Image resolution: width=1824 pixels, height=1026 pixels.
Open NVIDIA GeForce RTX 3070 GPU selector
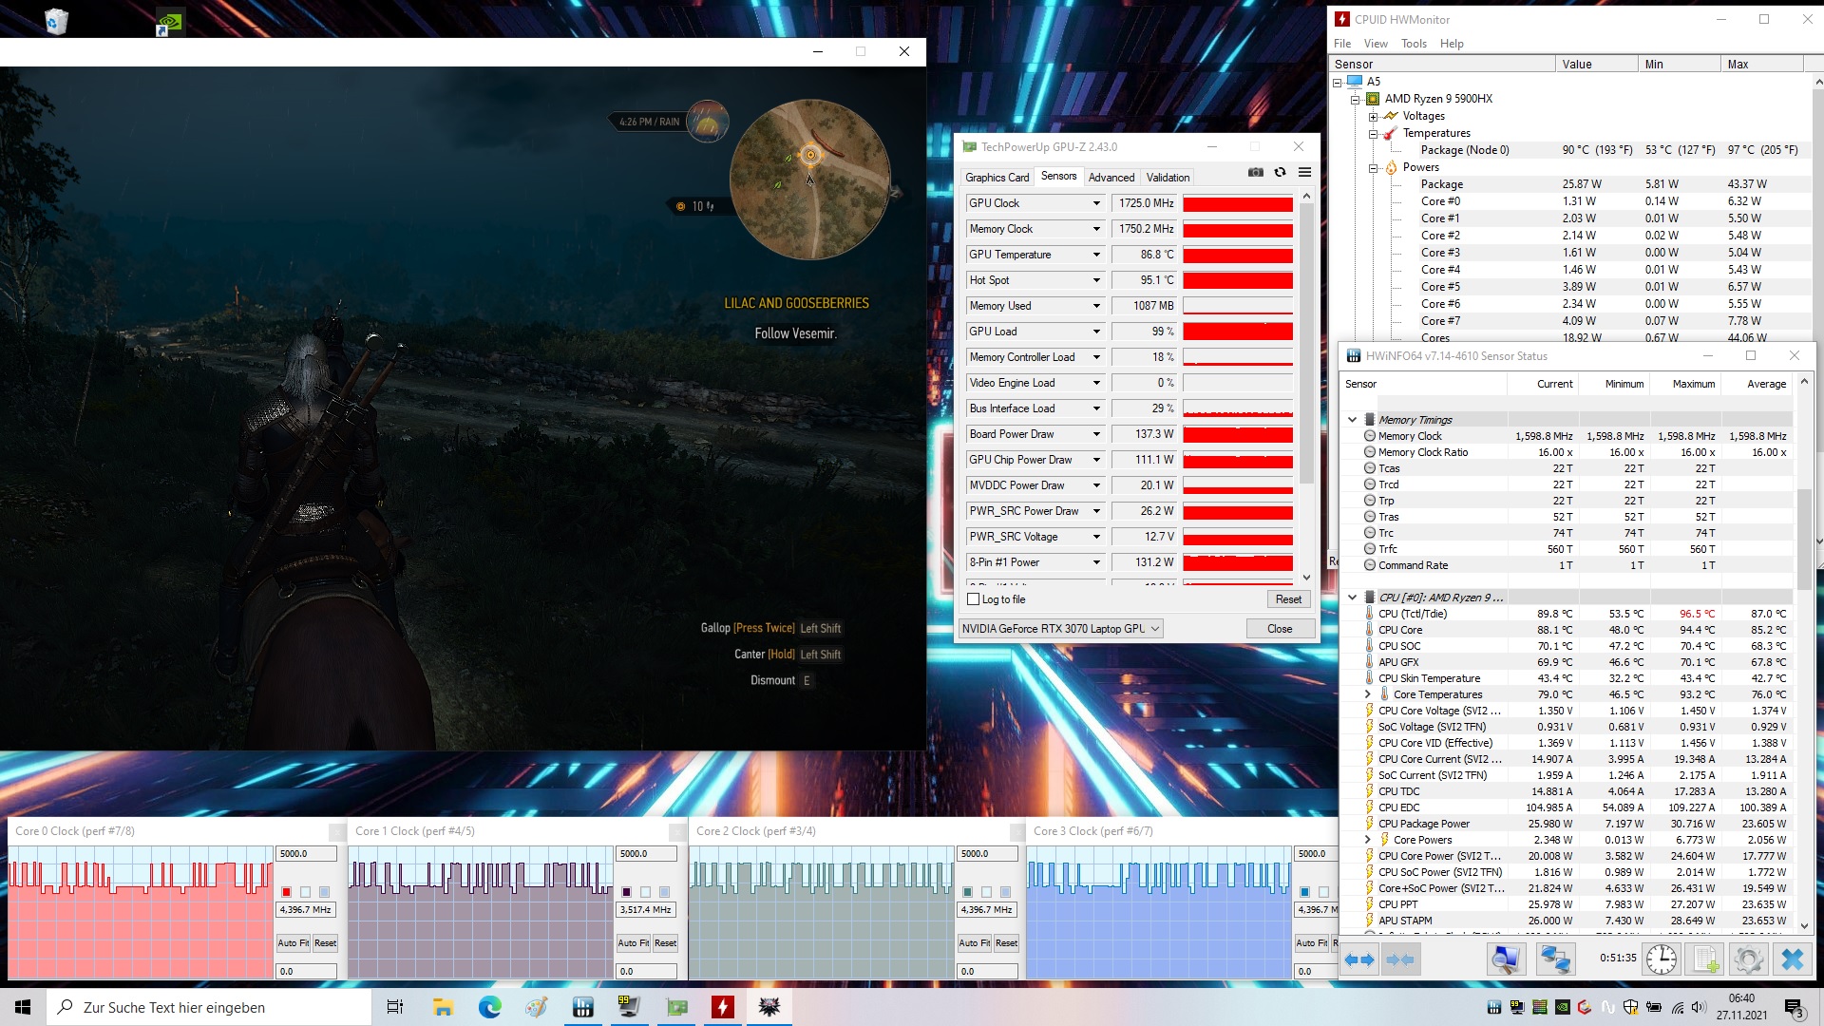[1060, 629]
